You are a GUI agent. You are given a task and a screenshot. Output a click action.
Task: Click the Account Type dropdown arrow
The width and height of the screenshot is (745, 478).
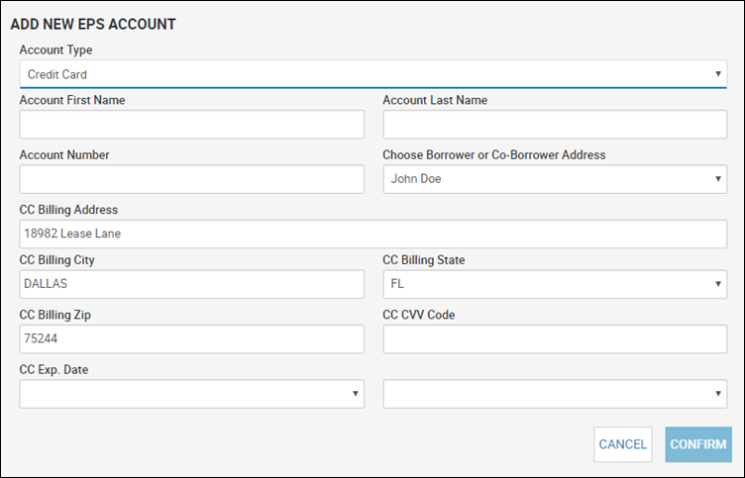point(718,74)
